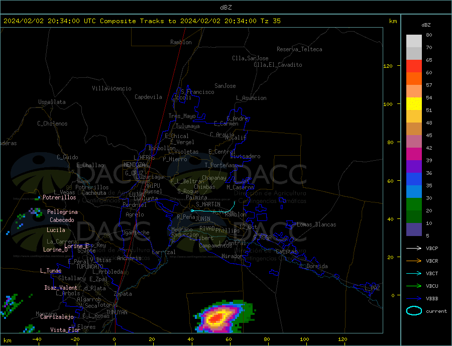Viewport: 452px width, 346px height.
Task: Click the C_Chilenos label
Action: click(52, 124)
